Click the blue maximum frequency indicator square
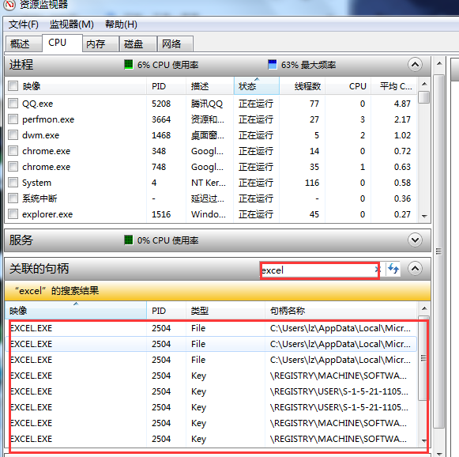Screen dimensions: 459x457 click(273, 64)
